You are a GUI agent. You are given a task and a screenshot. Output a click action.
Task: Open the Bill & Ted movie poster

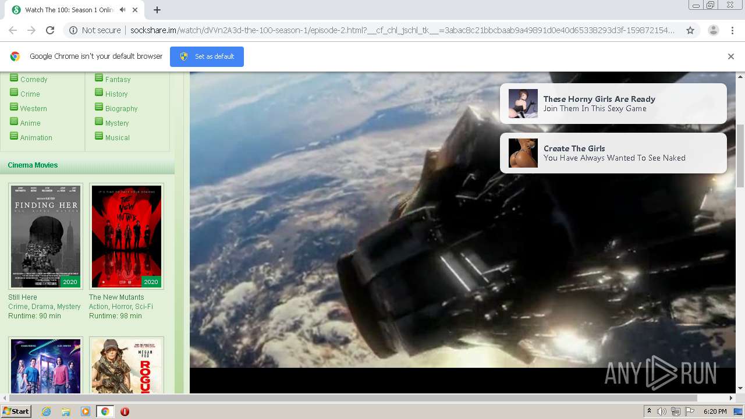(x=45, y=365)
